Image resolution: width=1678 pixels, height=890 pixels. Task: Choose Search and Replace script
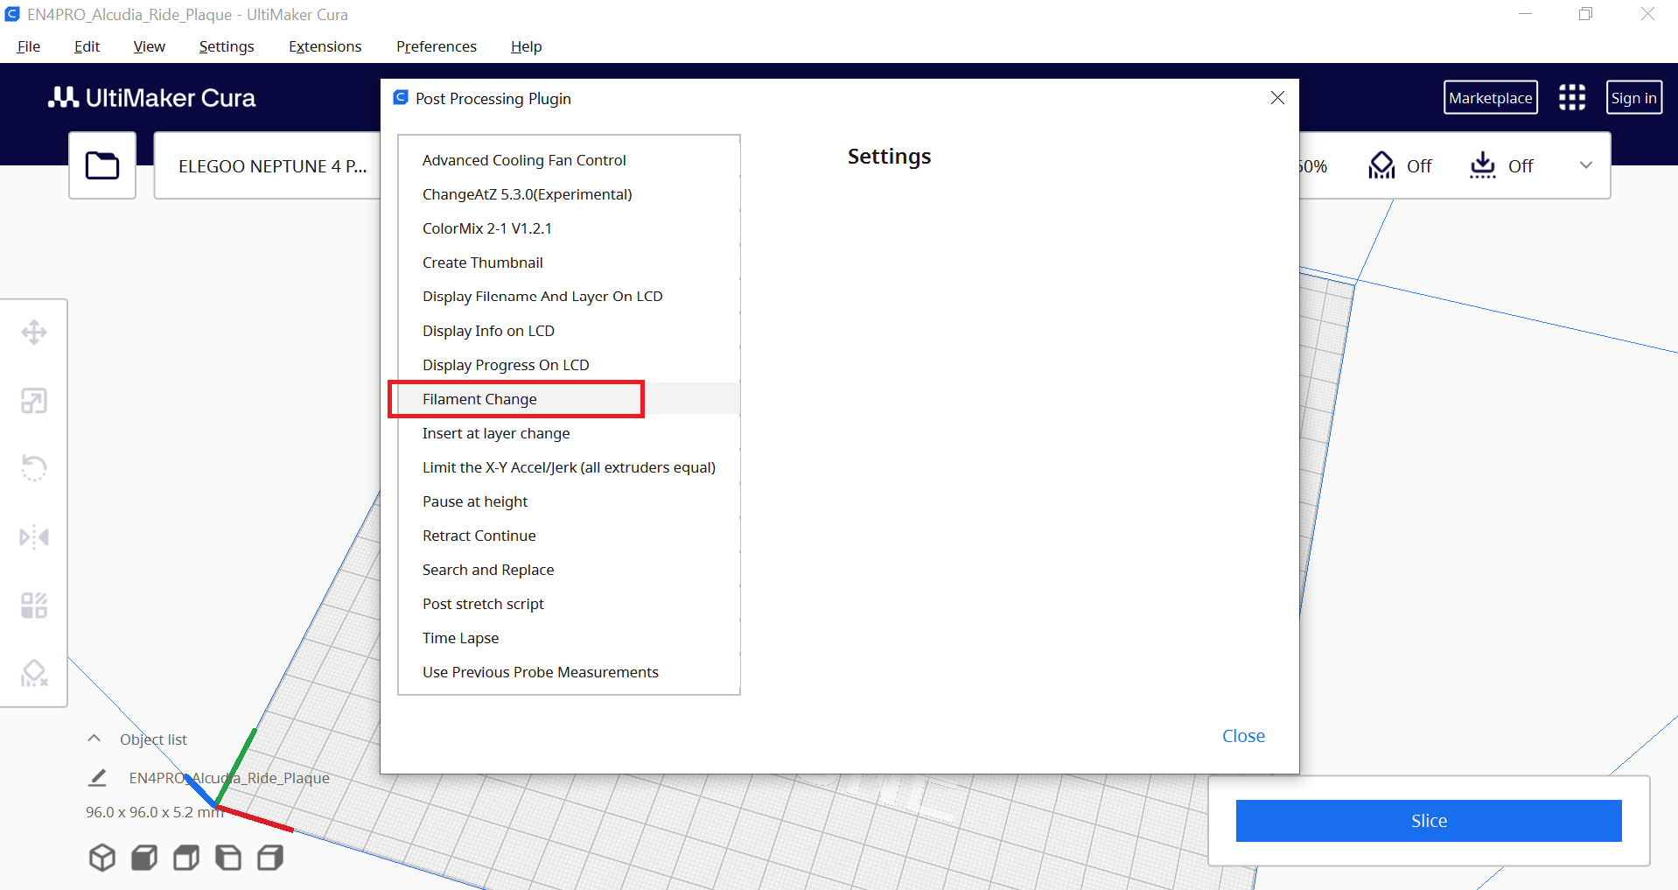pos(569,570)
